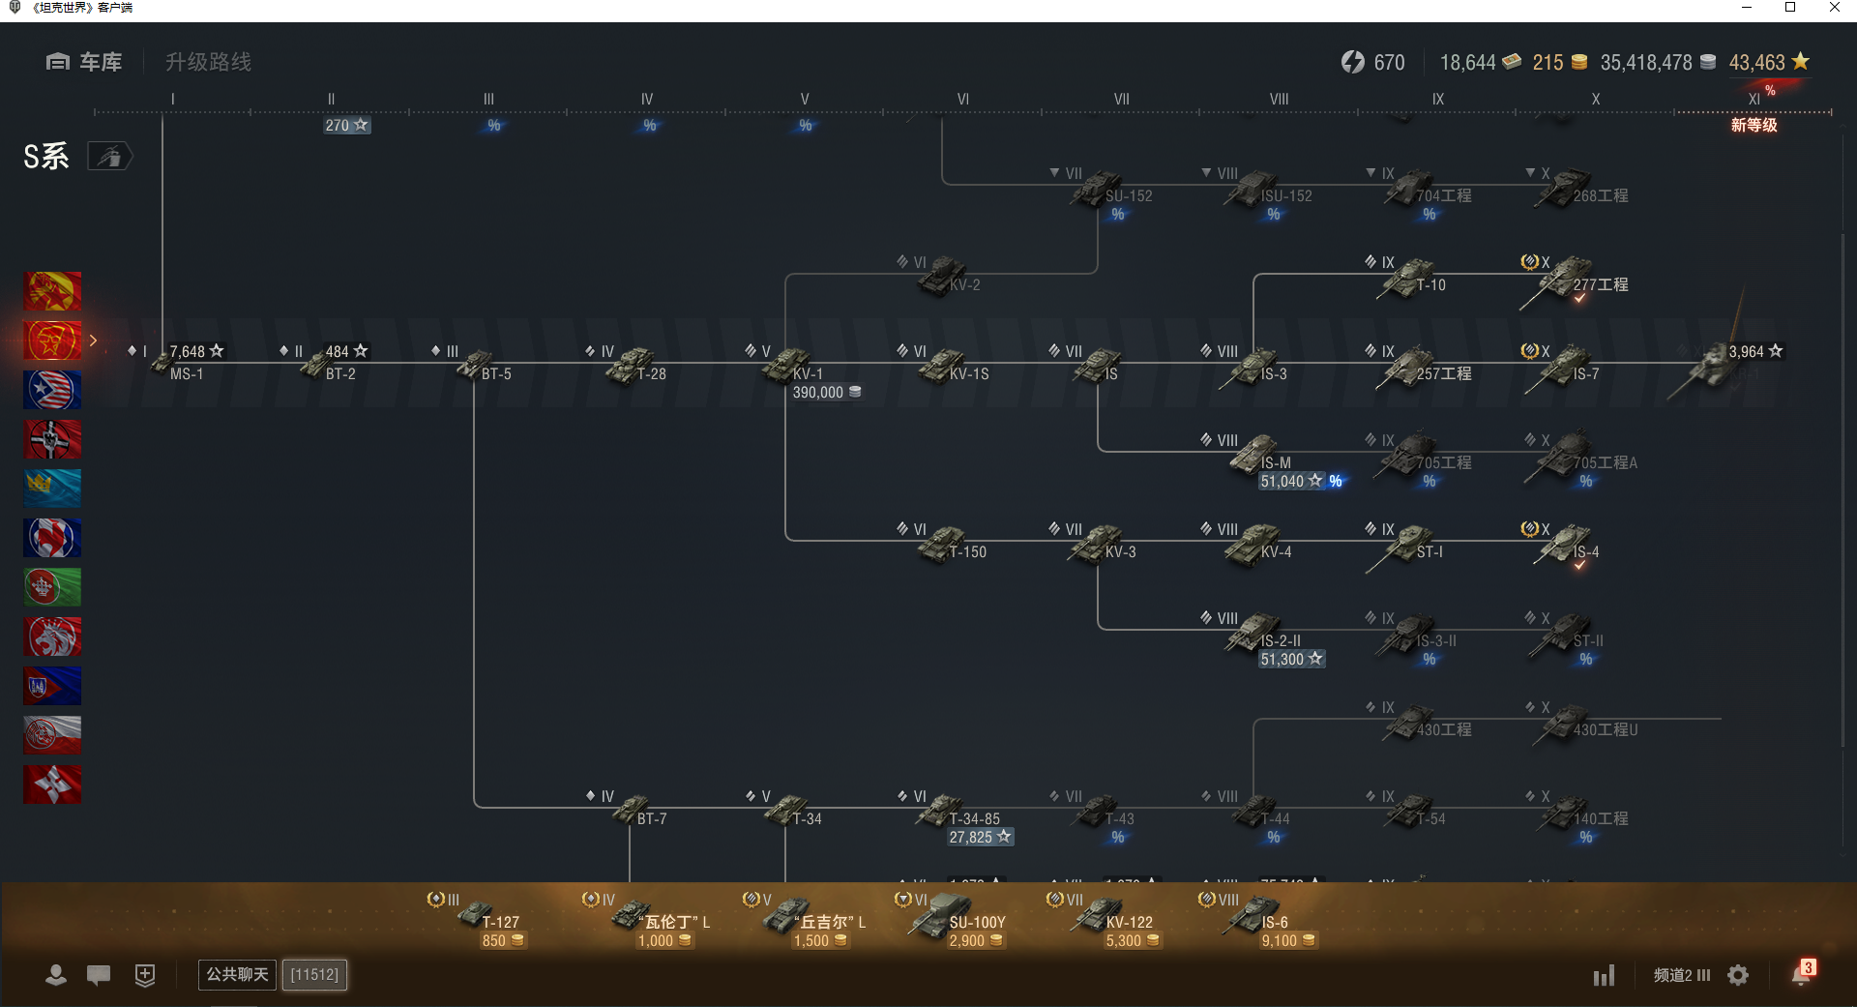
Task: Switch to the 升级路线 upgrade path tab
Action: tap(208, 62)
